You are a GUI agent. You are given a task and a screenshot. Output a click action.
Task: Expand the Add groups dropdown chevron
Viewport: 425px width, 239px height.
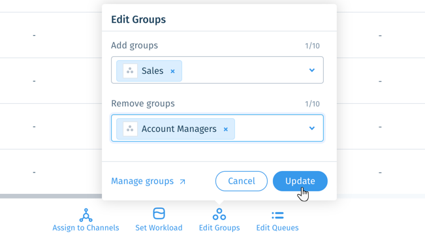click(312, 70)
